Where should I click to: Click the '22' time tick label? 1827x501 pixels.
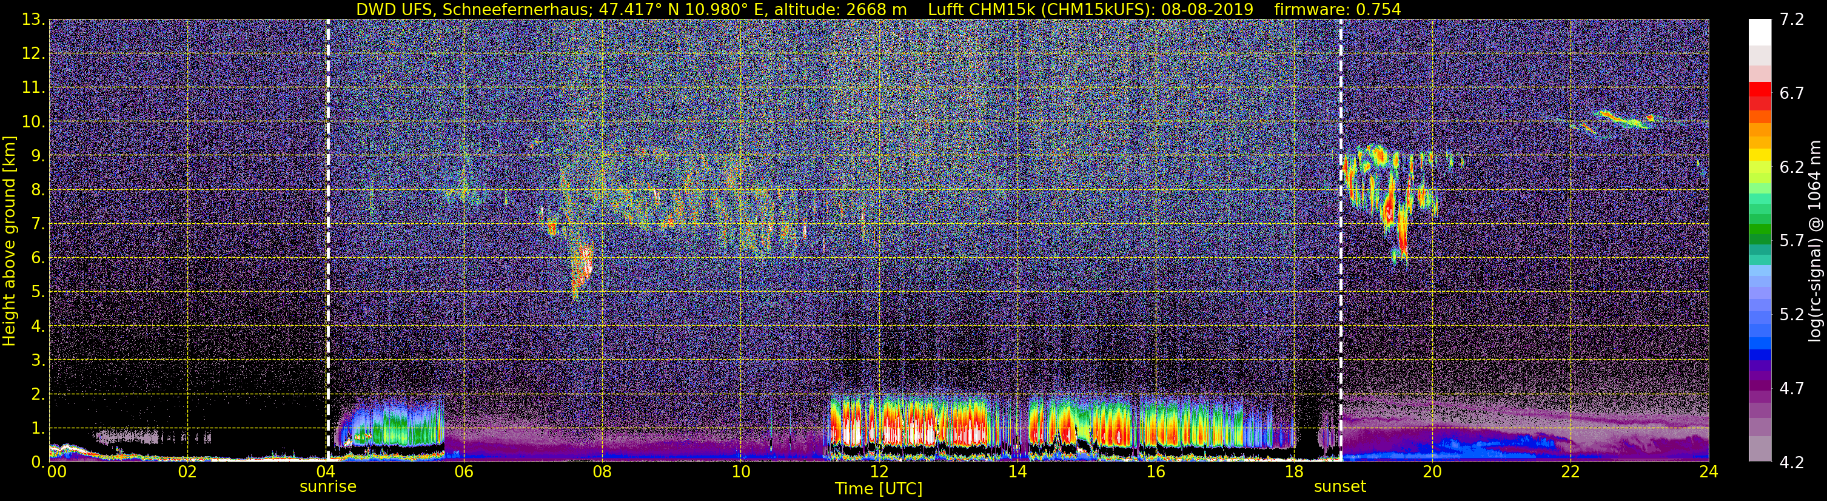tap(1571, 472)
